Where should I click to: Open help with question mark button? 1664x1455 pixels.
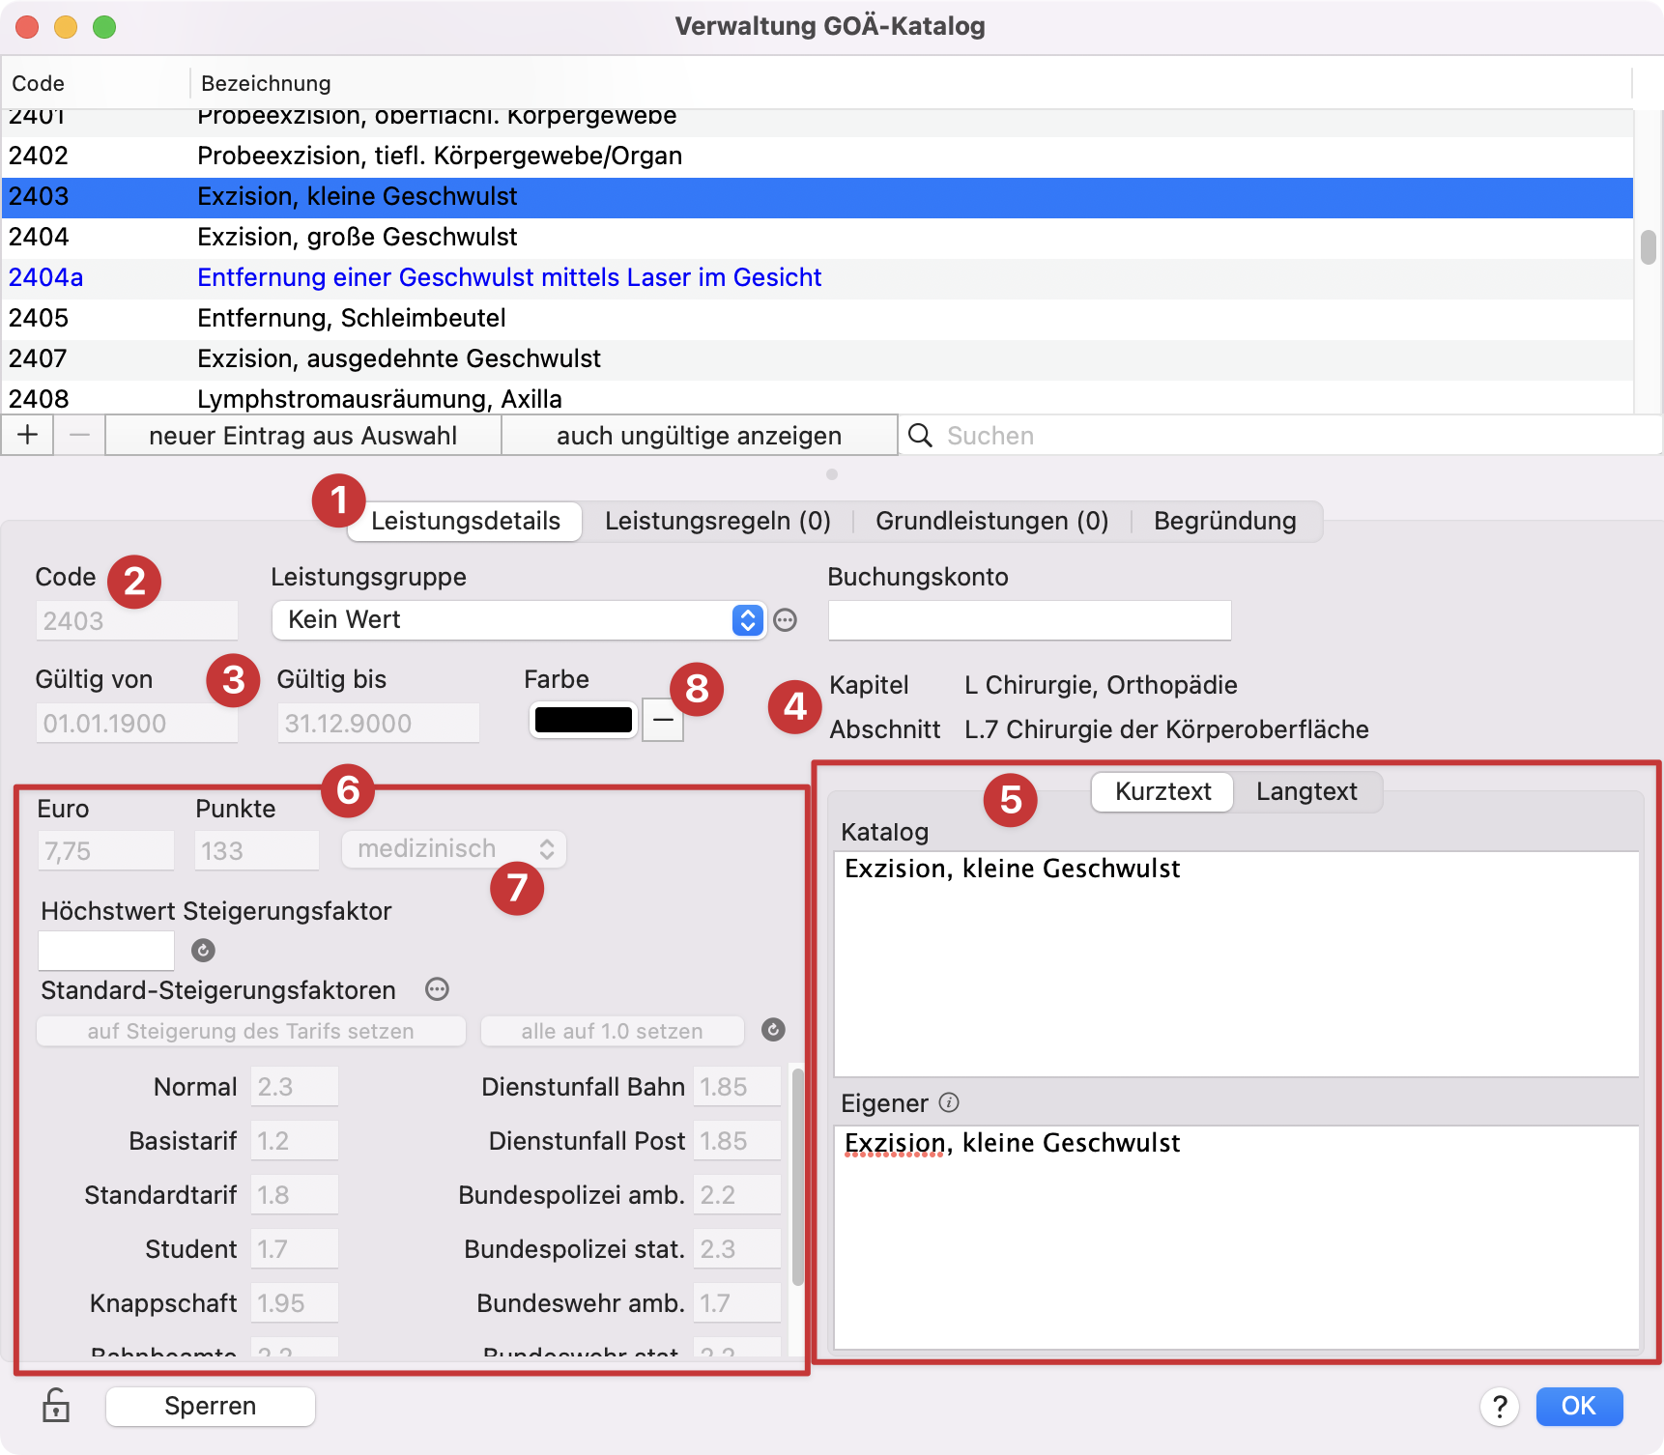pos(1500,1407)
